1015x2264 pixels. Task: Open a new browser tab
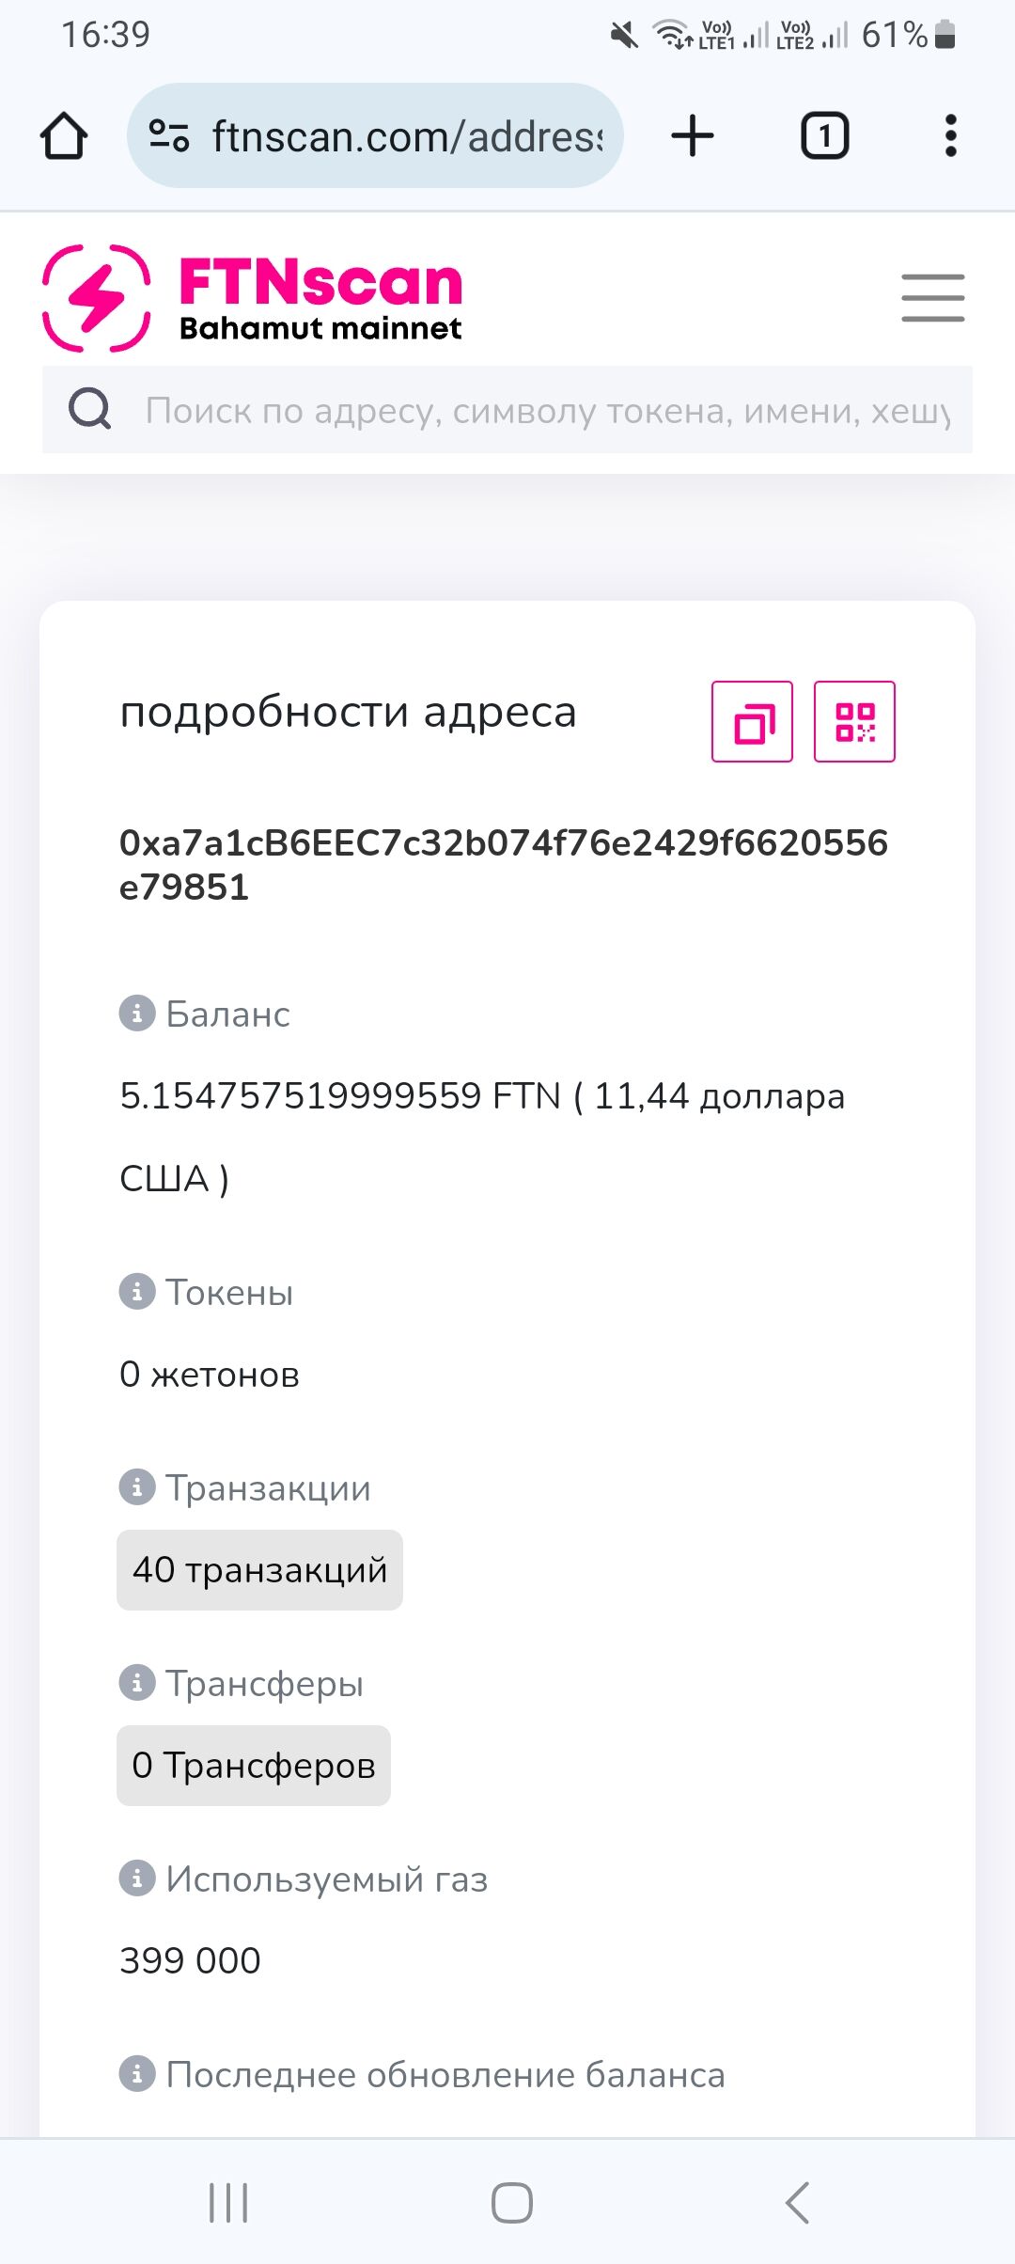click(693, 135)
